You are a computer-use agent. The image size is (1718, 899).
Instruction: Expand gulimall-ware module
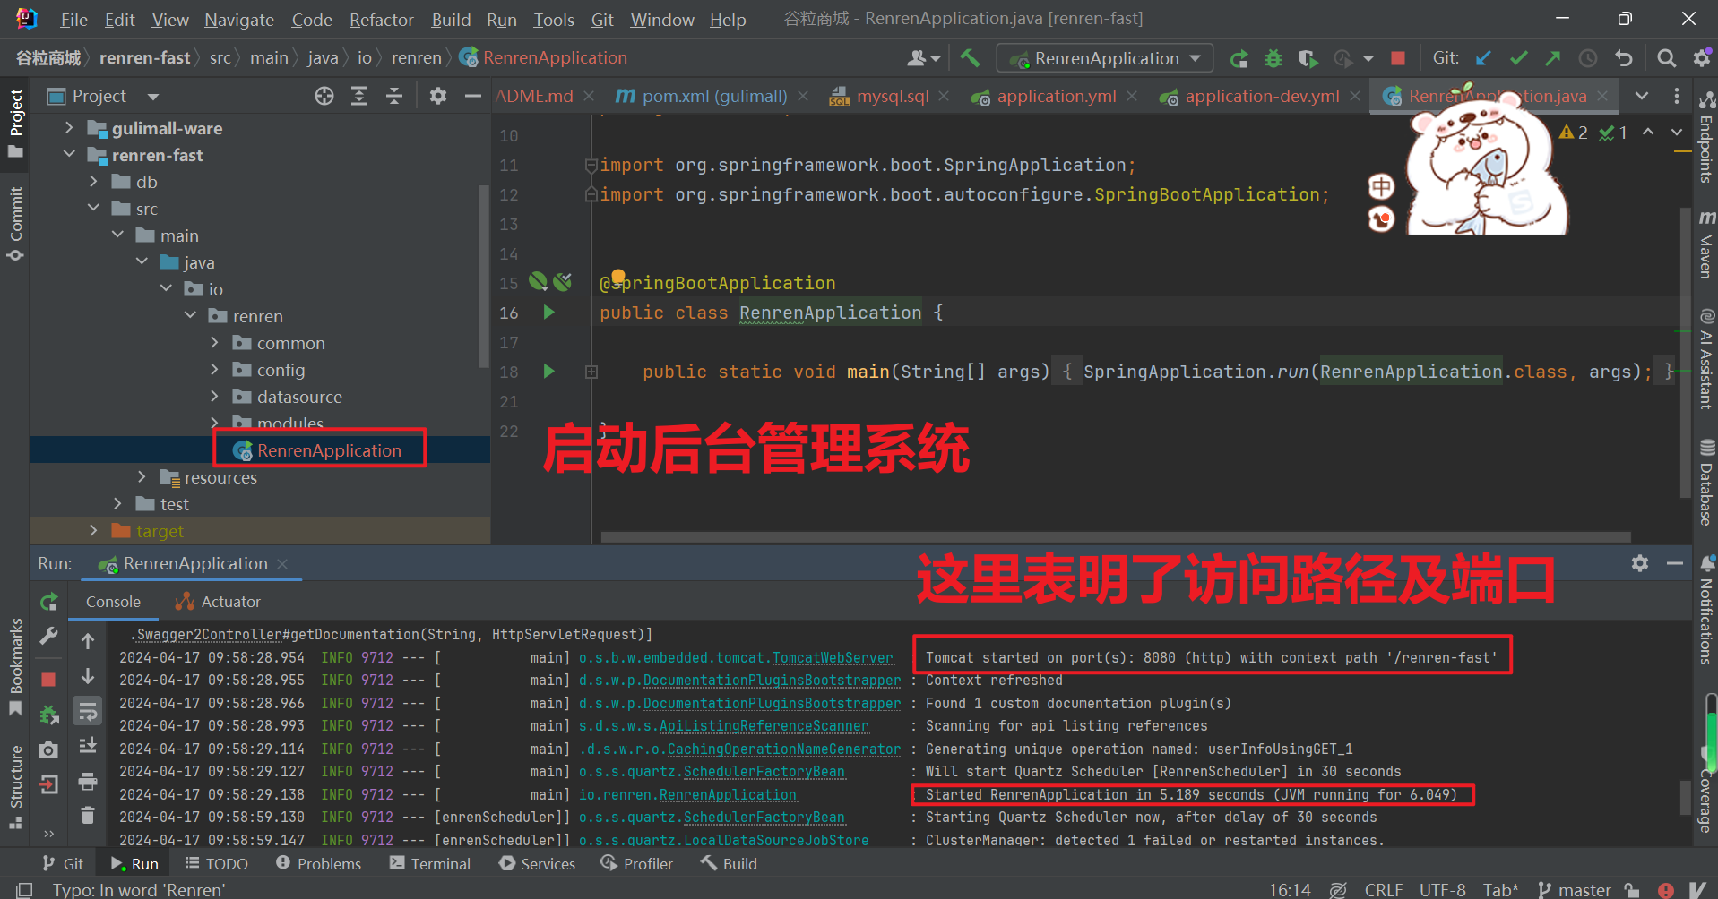click(x=70, y=128)
